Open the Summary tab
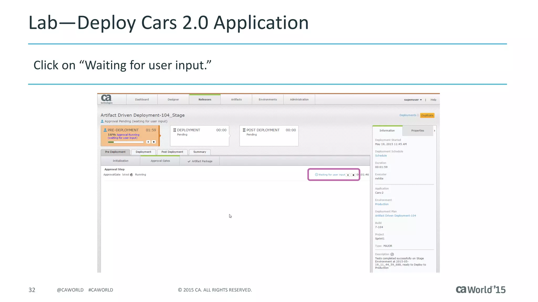Viewport: 538px width, 302px height. point(200,152)
